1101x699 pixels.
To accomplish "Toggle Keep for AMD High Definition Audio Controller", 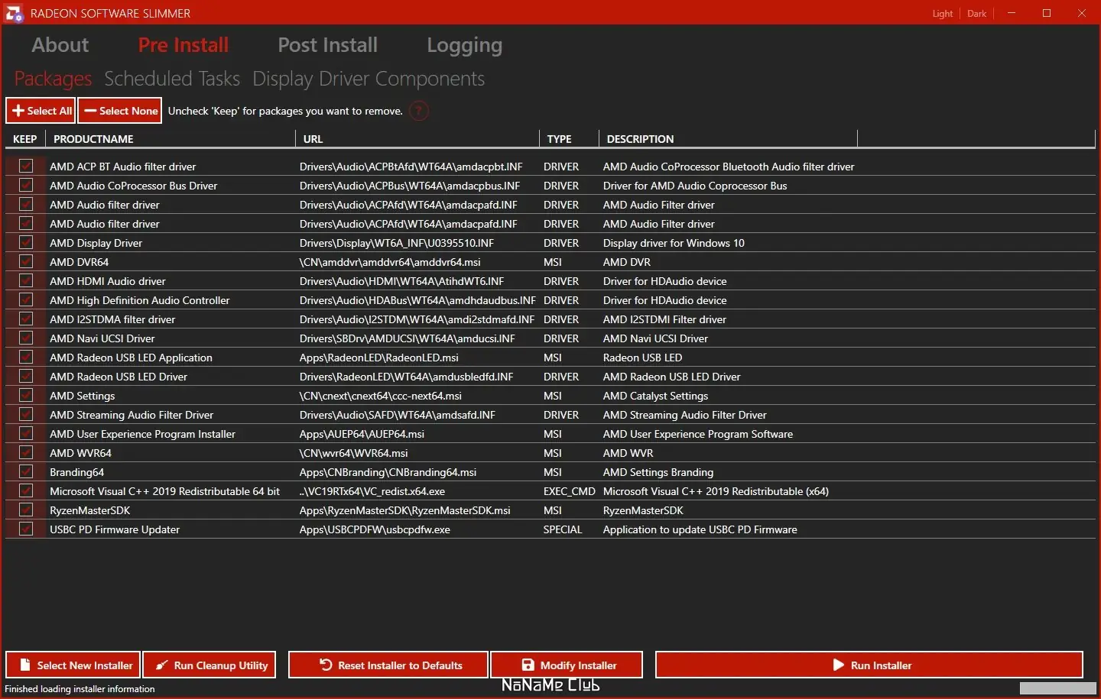I will 26,299.
